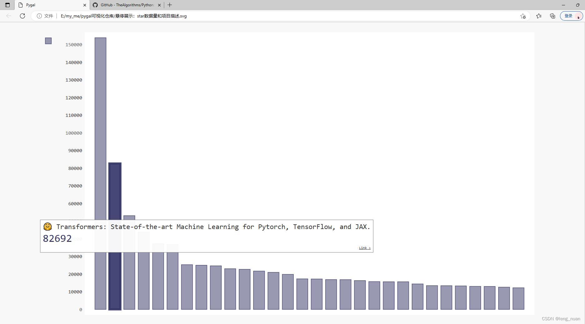This screenshot has width=585, height=324.
Task: Click the 登录 sign-in button
Action: (x=571, y=16)
